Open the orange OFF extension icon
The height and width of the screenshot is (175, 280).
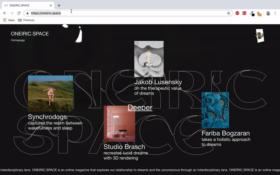(259, 14)
